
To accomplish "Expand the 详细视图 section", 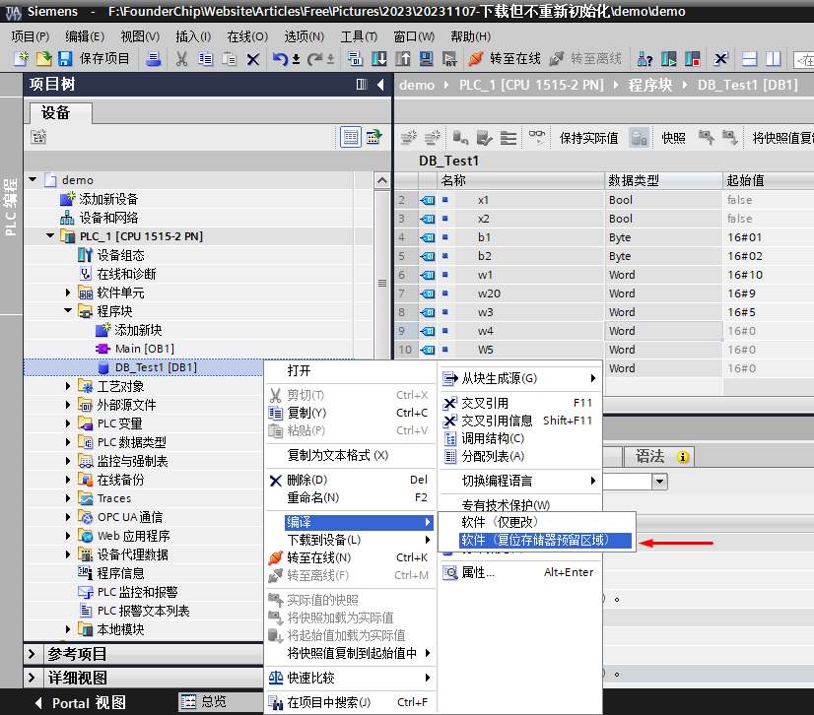I will tap(32, 678).
